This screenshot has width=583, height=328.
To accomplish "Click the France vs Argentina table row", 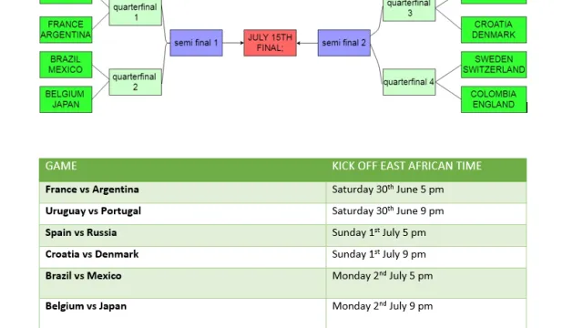I will pos(283,192).
